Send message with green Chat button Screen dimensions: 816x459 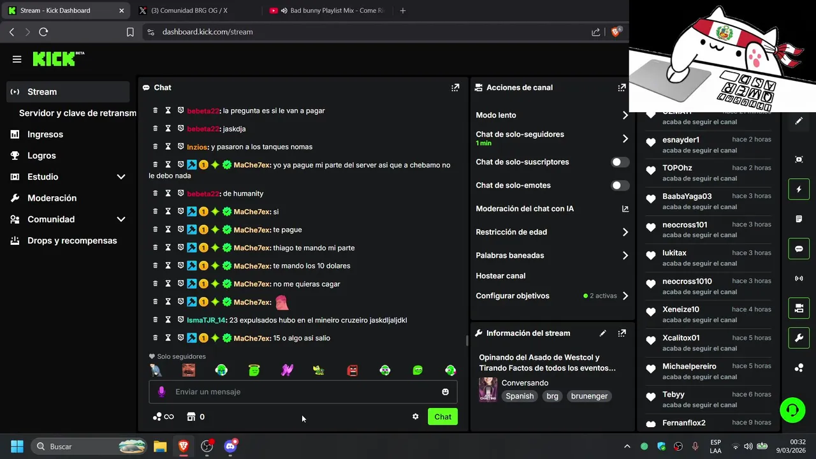pos(442,417)
